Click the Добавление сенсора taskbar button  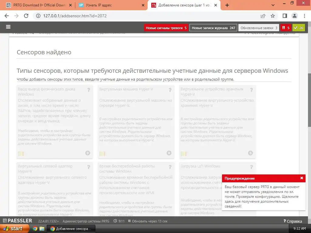71,229
